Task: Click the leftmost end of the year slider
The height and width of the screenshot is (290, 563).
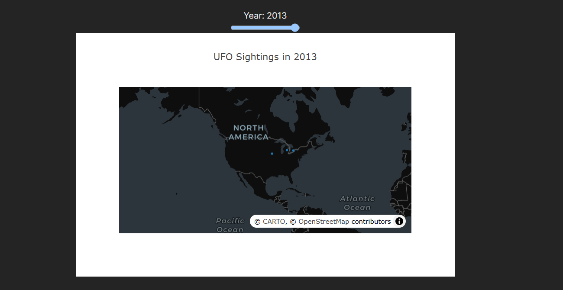Action: pos(233,27)
